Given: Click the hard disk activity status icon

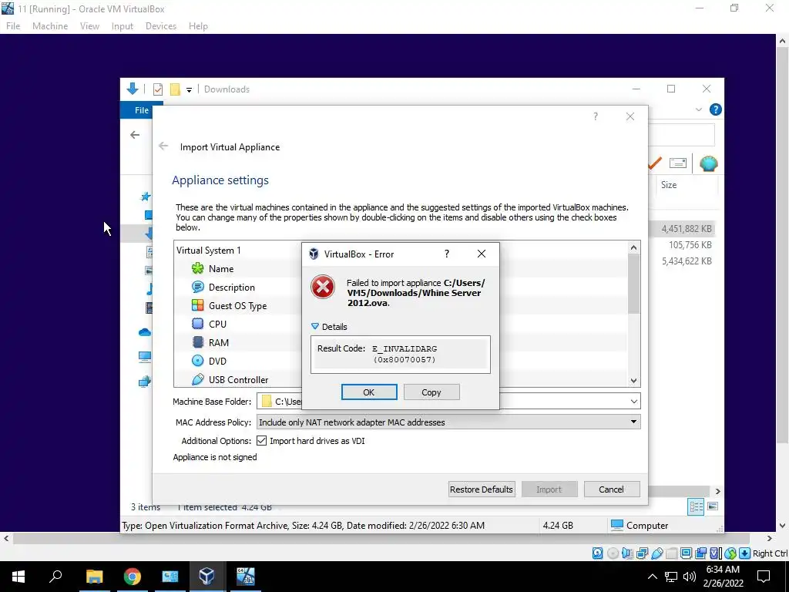Looking at the screenshot, I should [597, 553].
